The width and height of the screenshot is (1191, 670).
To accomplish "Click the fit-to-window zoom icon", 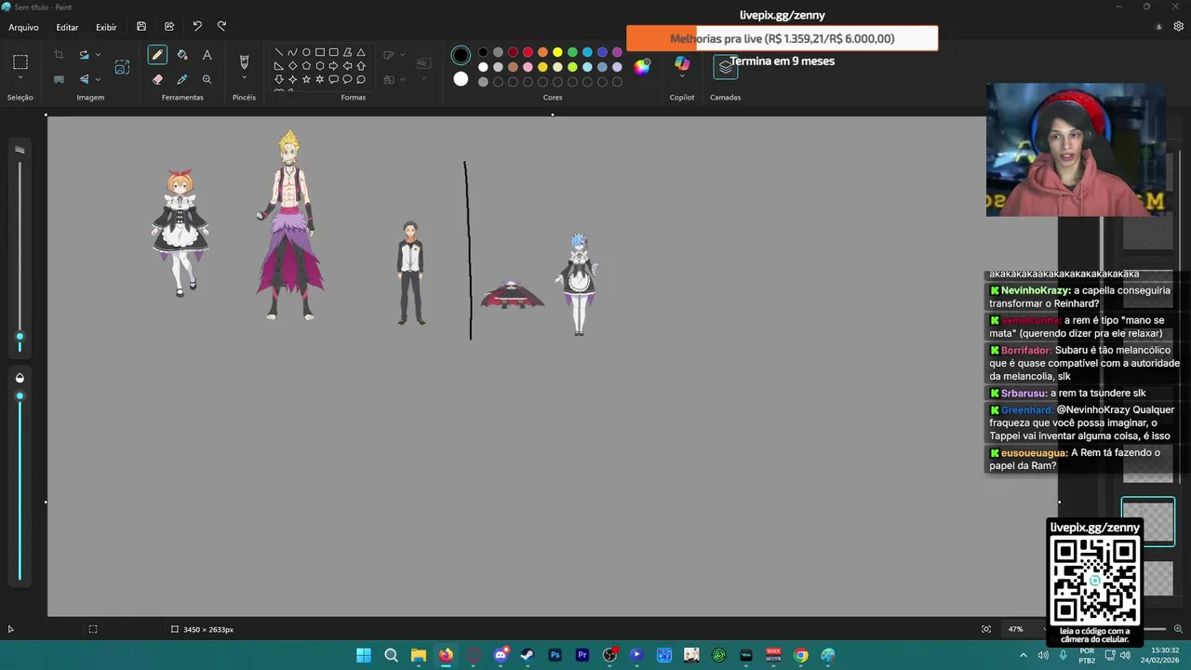I will 986,629.
